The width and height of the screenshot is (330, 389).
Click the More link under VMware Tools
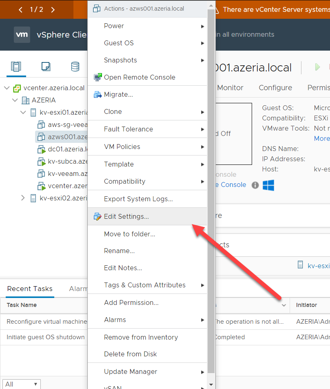pyautogui.click(x=321, y=138)
